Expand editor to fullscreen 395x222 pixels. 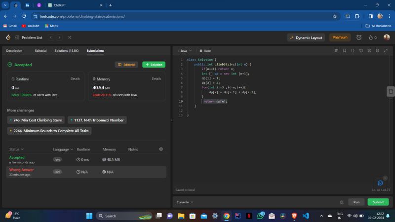pos(386,50)
